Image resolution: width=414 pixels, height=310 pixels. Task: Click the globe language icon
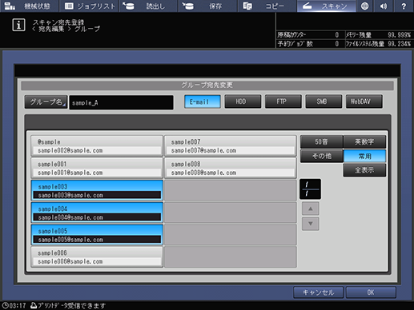tap(364, 6)
